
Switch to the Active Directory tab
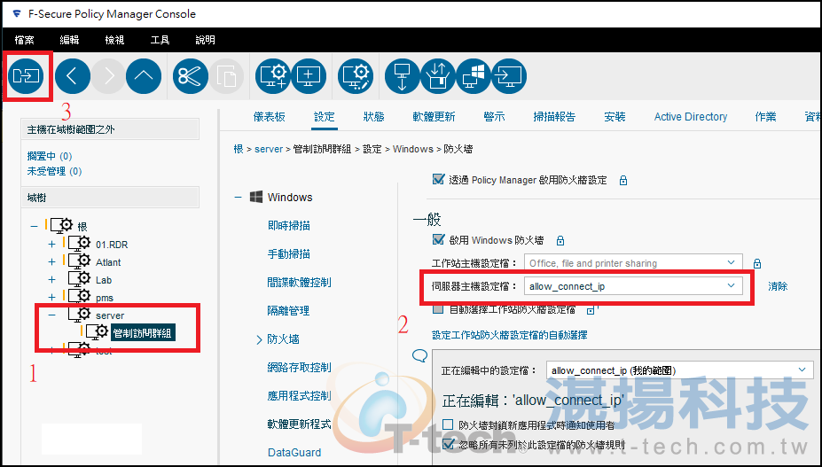coord(691,117)
